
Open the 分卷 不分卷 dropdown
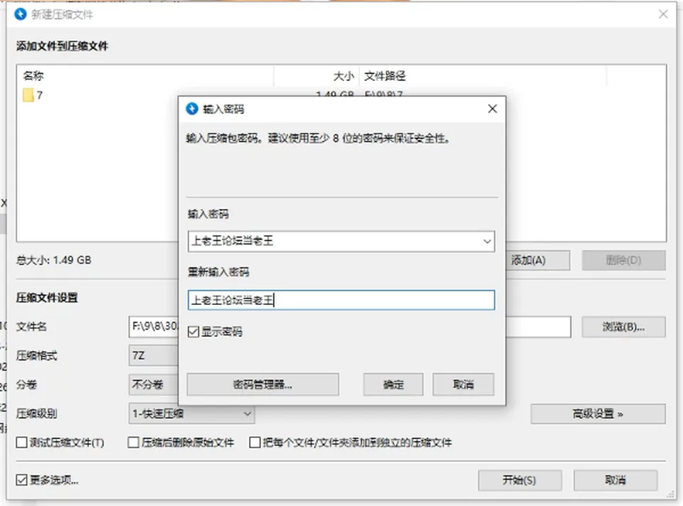[x=154, y=384]
